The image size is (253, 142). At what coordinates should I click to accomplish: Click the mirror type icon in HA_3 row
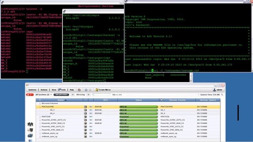pos(85,110)
